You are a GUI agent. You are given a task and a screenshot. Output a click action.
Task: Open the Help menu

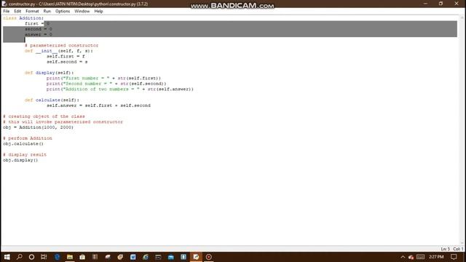98,11
